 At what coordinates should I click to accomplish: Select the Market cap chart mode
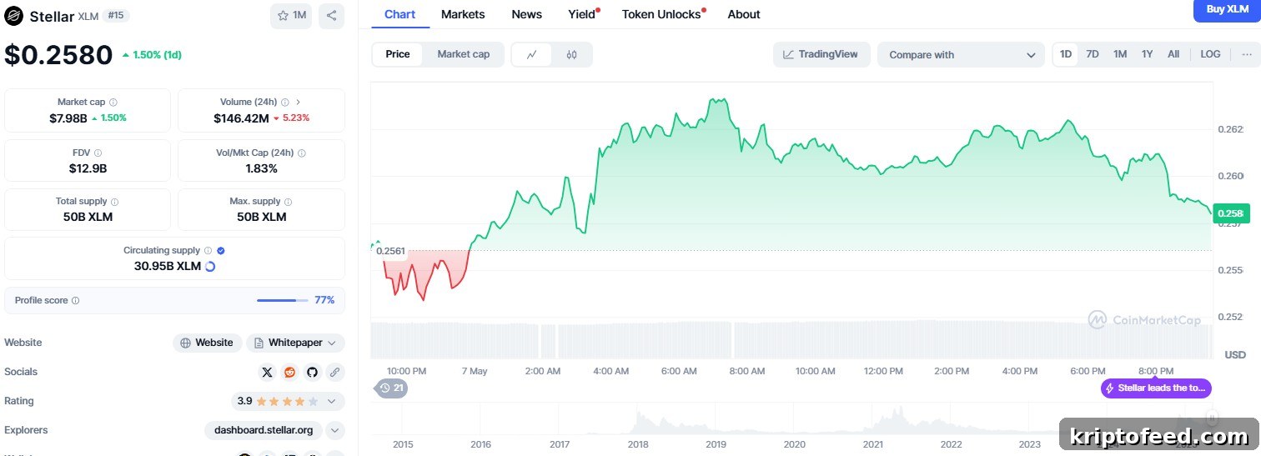(x=464, y=54)
